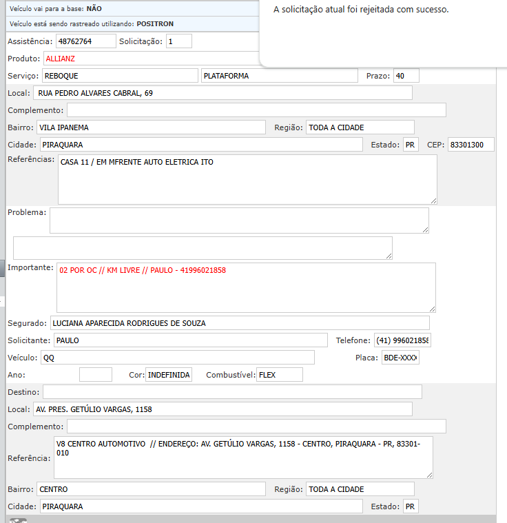Click the PLATAFORMA service type field
The height and width of the screenshot is (523, 507).
tap(278, 76)
